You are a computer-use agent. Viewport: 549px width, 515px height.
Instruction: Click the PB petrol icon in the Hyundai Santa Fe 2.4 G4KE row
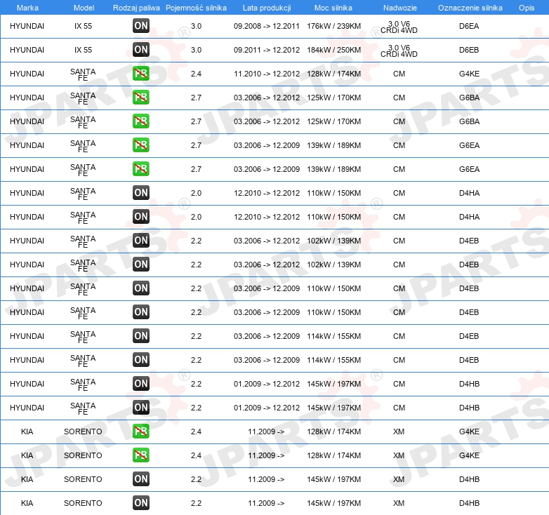[141, 74]
